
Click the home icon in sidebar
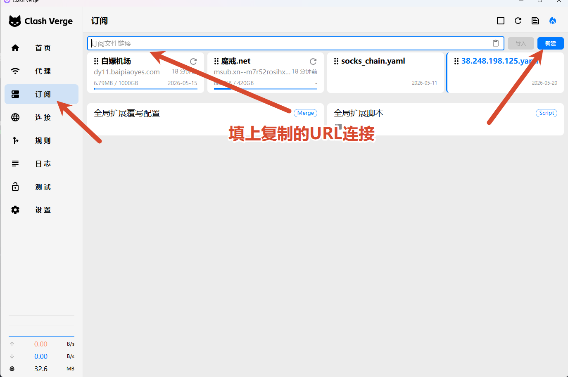[x=15, y=48]
